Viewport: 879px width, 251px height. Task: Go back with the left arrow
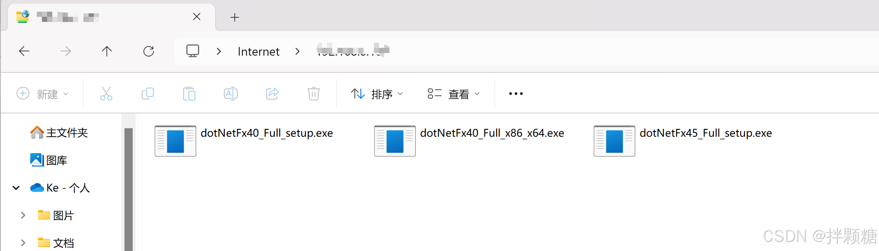[x=24, y=51]
